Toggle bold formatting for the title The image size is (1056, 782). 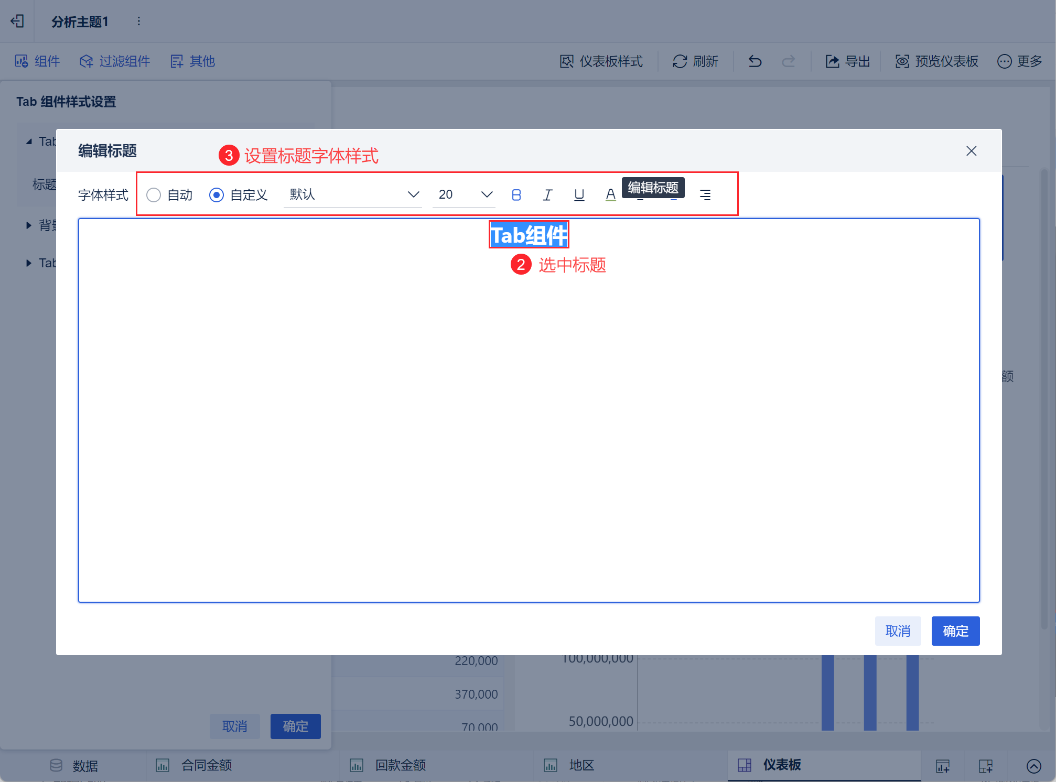(x=516, y=195)
